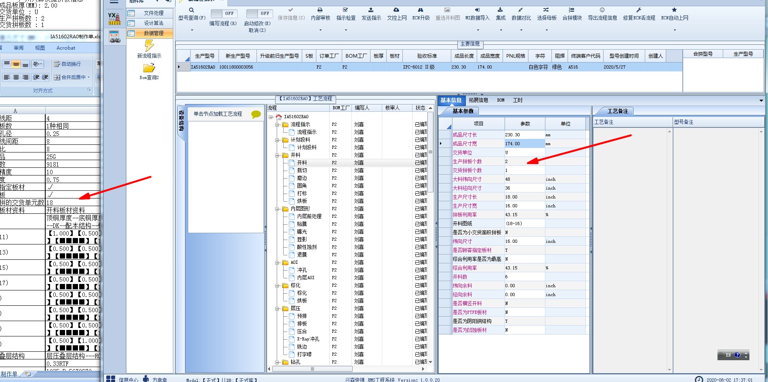The height and width of the screenshot is (382, 768).
Task: Click the yellow speech bubble icon
Action: [256, 114]
